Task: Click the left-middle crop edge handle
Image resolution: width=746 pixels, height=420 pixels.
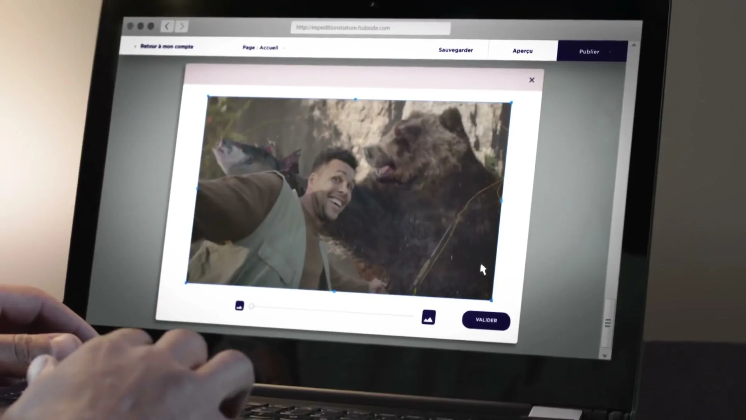Action: (197, 189)
